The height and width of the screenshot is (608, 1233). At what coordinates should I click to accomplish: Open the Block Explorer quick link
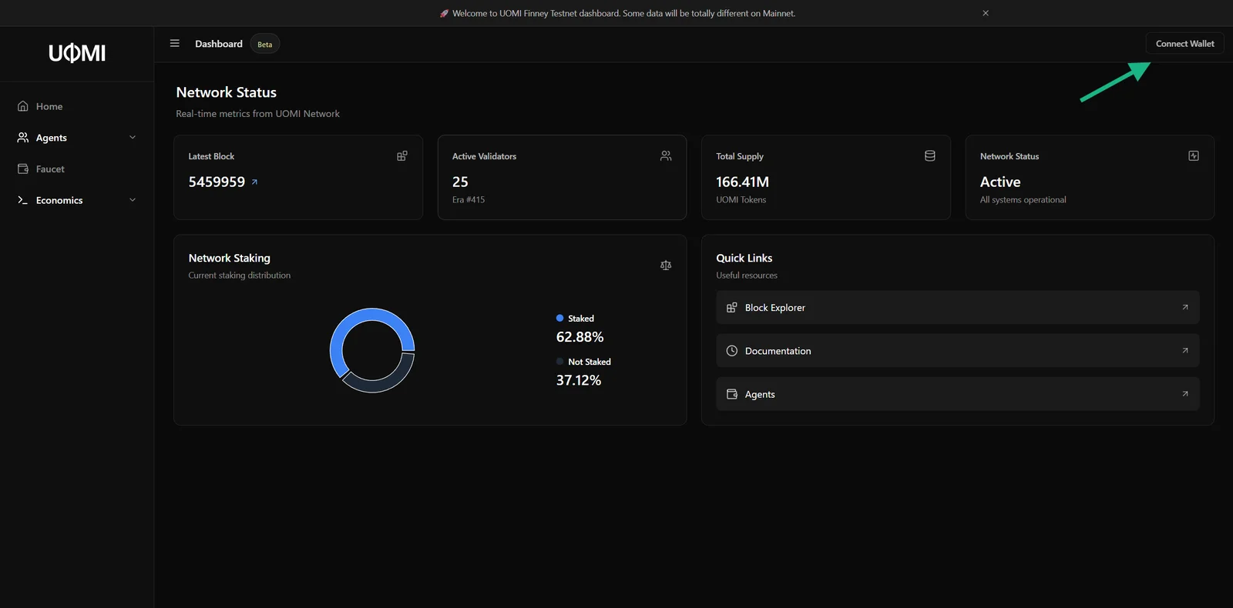pos(957,308)
